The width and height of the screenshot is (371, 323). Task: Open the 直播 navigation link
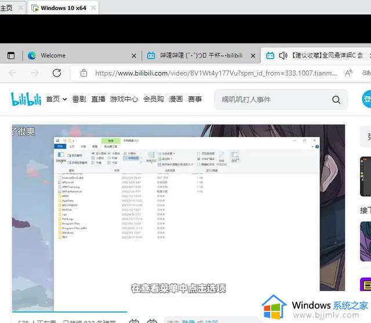coord(98,99)
